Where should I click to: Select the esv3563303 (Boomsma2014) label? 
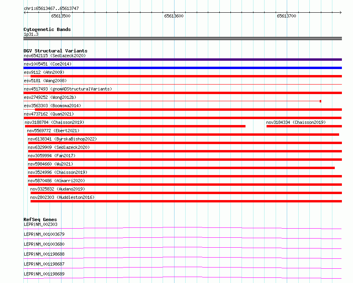tap(52, 106)
